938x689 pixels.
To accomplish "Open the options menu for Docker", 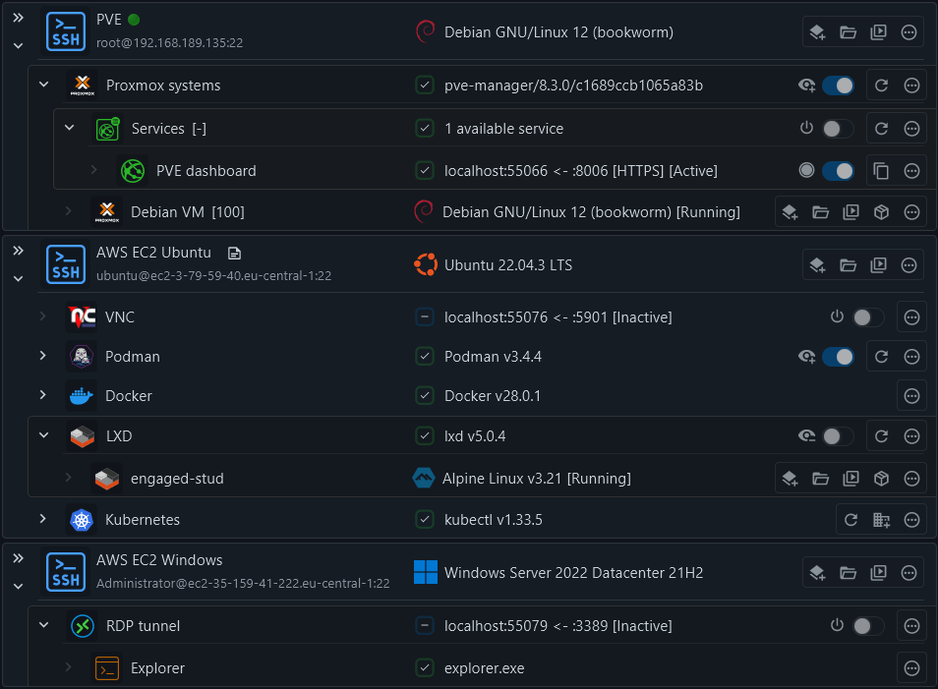I will [x=911, y=395].
